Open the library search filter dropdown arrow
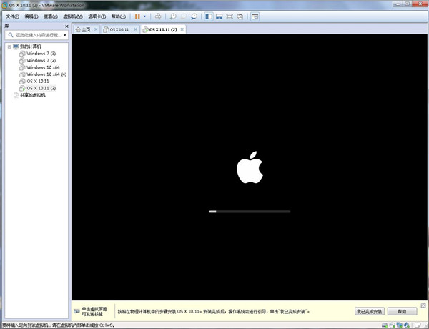The width and height of the screenshot is (429, 329). (65, 35)
